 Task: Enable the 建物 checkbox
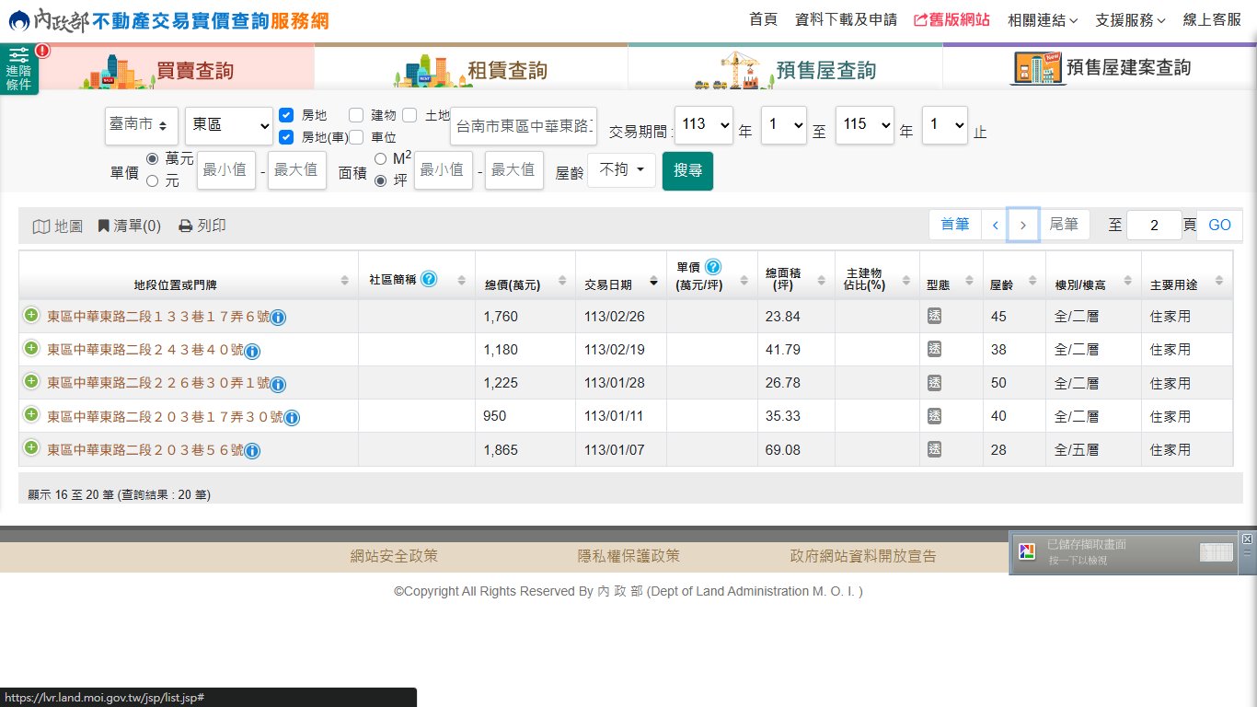[356, 115]
